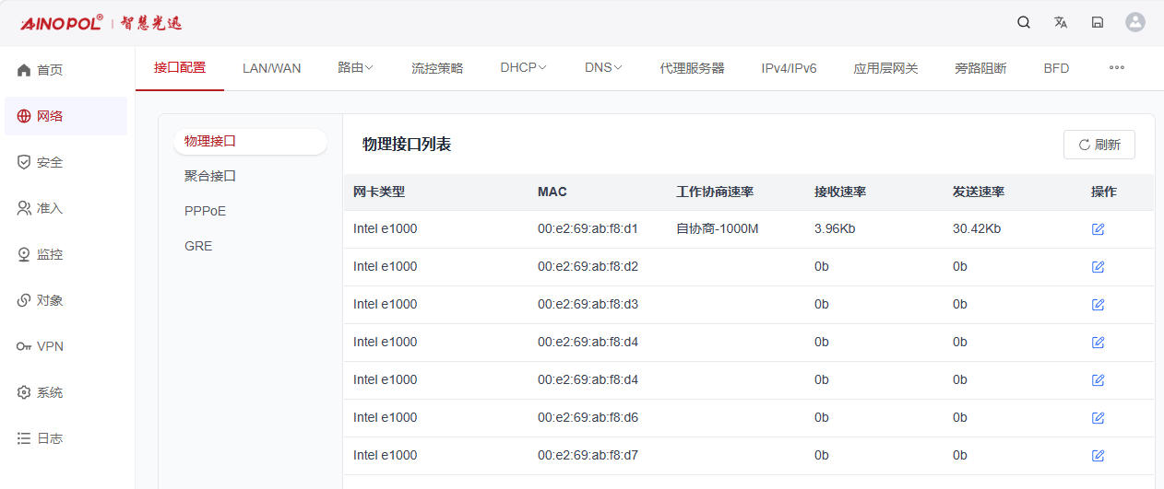Edit the interface with MAC 00:e2:69:ab:f8:d3
Image resolution: width=1164 pixels, height=489 pixels.
click(1098, 304)
